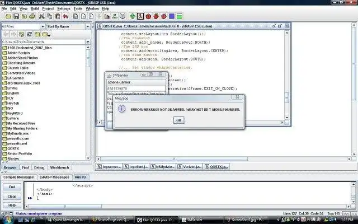Image resolution: width=358 pixels, height=224 pixels.
Task: Cut selection with the scissors icon
Action: point(41,16)
